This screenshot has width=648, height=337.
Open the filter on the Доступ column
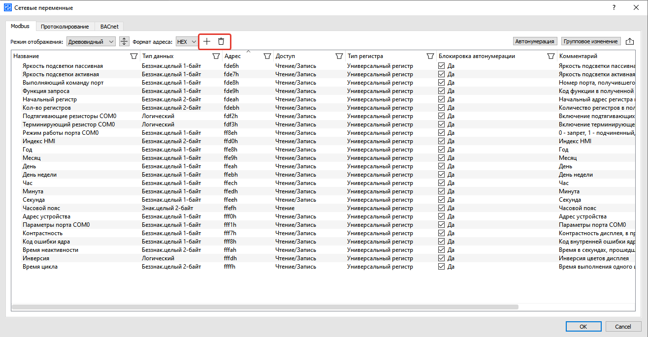(339, 56)
